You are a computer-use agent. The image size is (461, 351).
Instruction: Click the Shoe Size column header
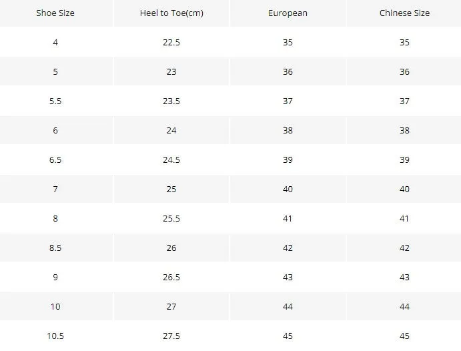point(55,13)
